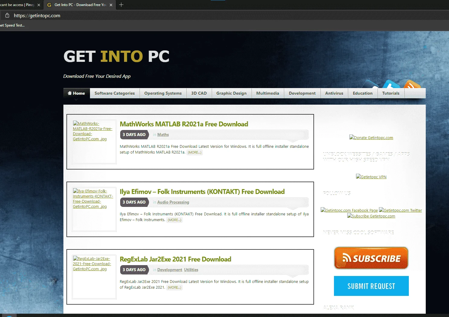Screen dimensions: 449x317
Task: Click the MathWorks MATLAB thumbnail image
Action: coord(94,142)
